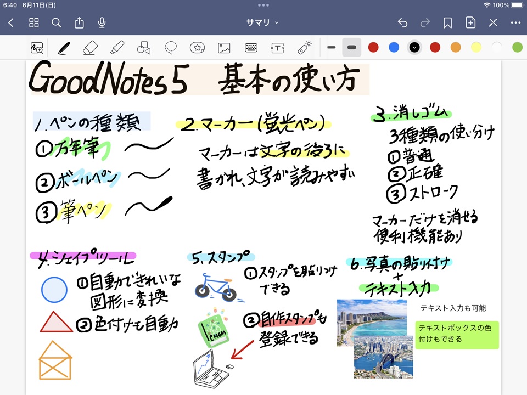
Task: Open search with the magnifier icon
Action: (x=57, y=22)
